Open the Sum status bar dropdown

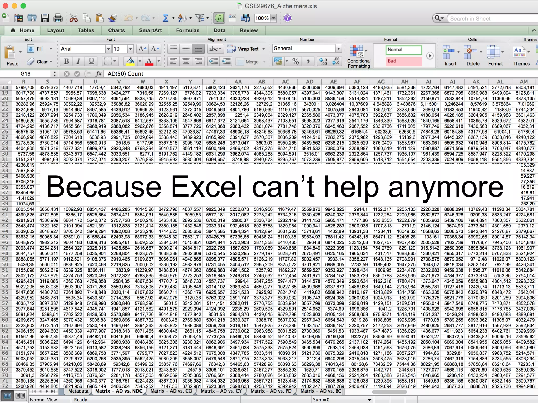[369, 400]
